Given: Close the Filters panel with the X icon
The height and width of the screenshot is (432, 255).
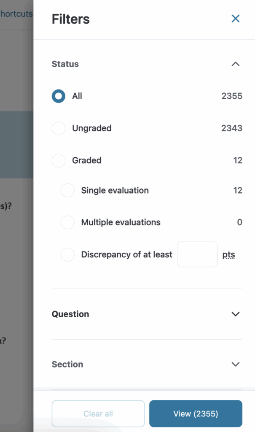Looking at the screenshot, I should pyautogui.click(x=235, y=19).
